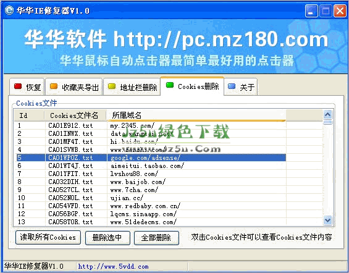
Task: Sort by Cookies文件名 column header
Action: [75, 115]
